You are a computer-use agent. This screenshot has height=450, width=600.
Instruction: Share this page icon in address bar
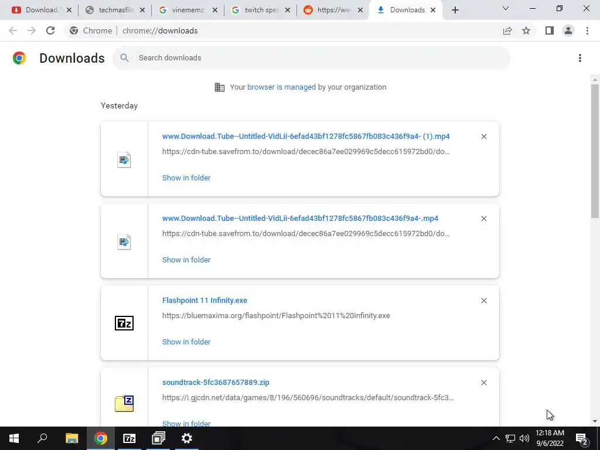[507, 30]
